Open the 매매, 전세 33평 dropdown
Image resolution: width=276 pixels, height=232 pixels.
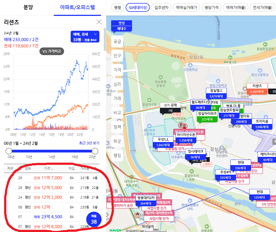(x=85, y=37)
